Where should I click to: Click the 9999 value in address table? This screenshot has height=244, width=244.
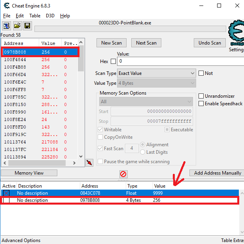coord(158,193)
